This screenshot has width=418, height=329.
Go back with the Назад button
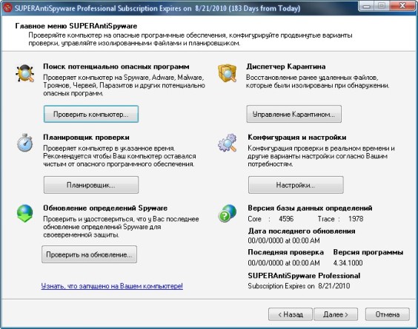tap(291, 314)
